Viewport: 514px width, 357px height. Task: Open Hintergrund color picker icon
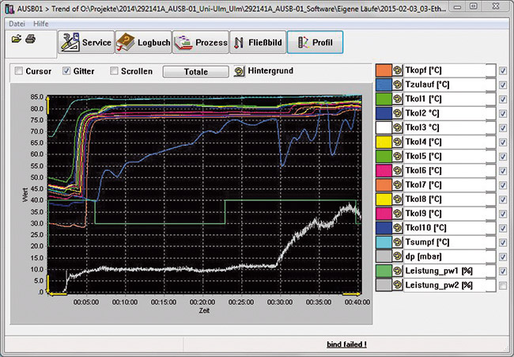[240, 71]
